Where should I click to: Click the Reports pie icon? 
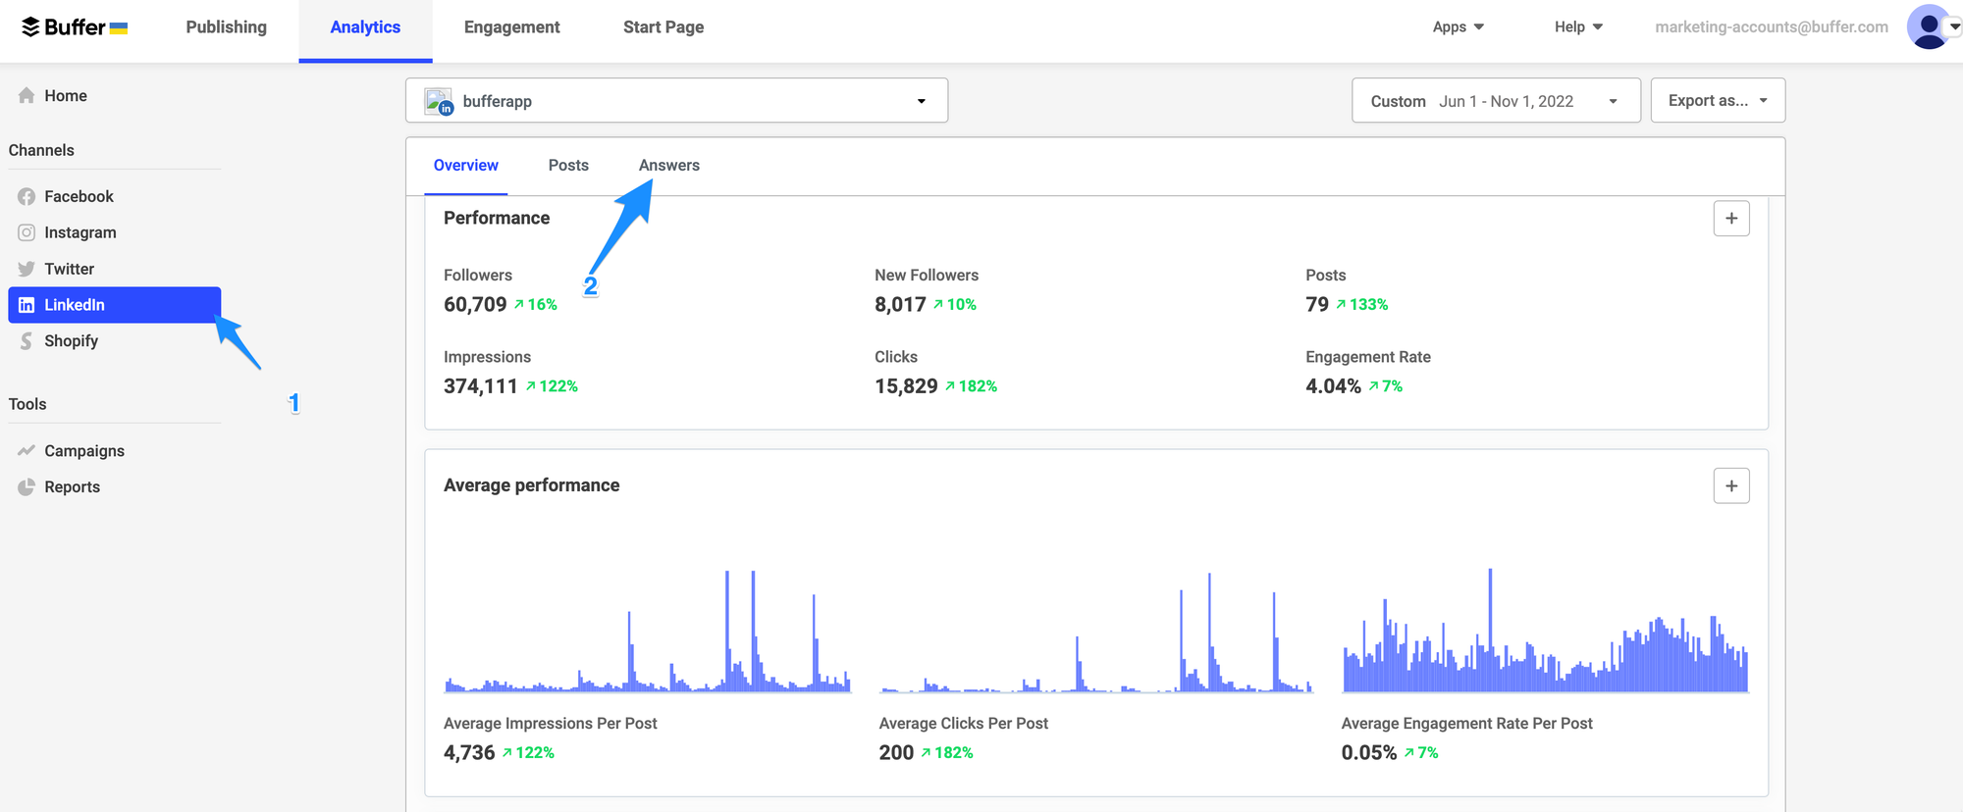point(27,486)
